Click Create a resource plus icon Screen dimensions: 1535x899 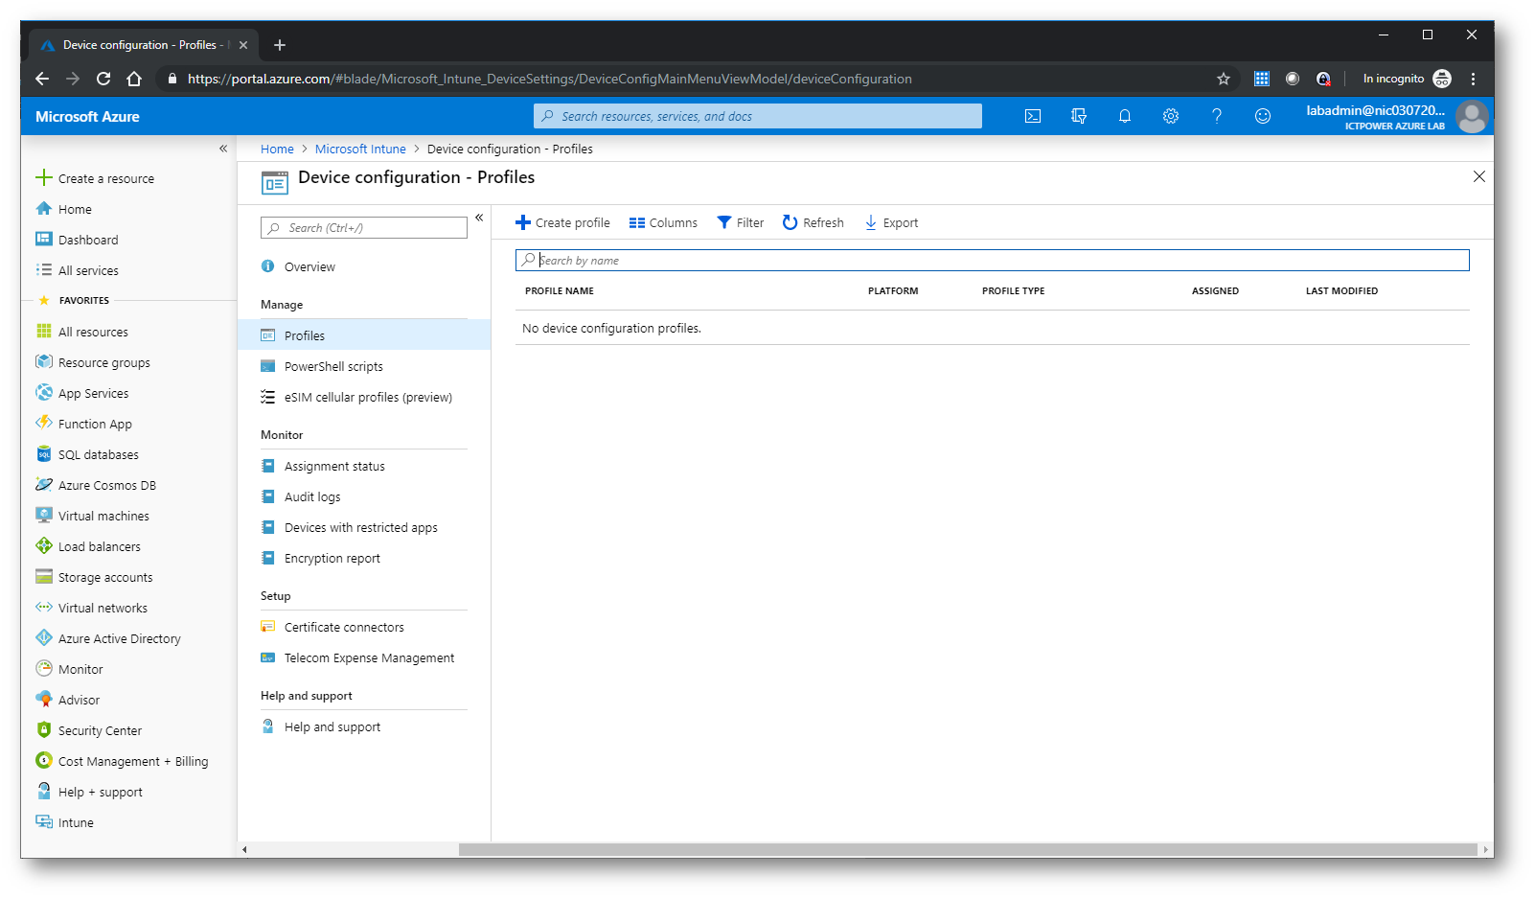point(44,177)
